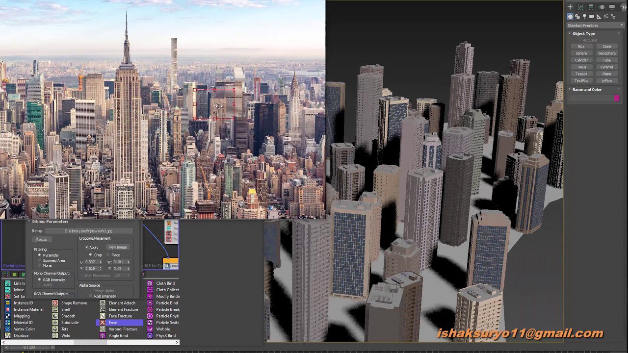Select the Mapping operator entry

[22, 316]
